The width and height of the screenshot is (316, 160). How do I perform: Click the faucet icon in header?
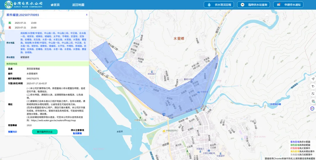click(x=243, y=5)
